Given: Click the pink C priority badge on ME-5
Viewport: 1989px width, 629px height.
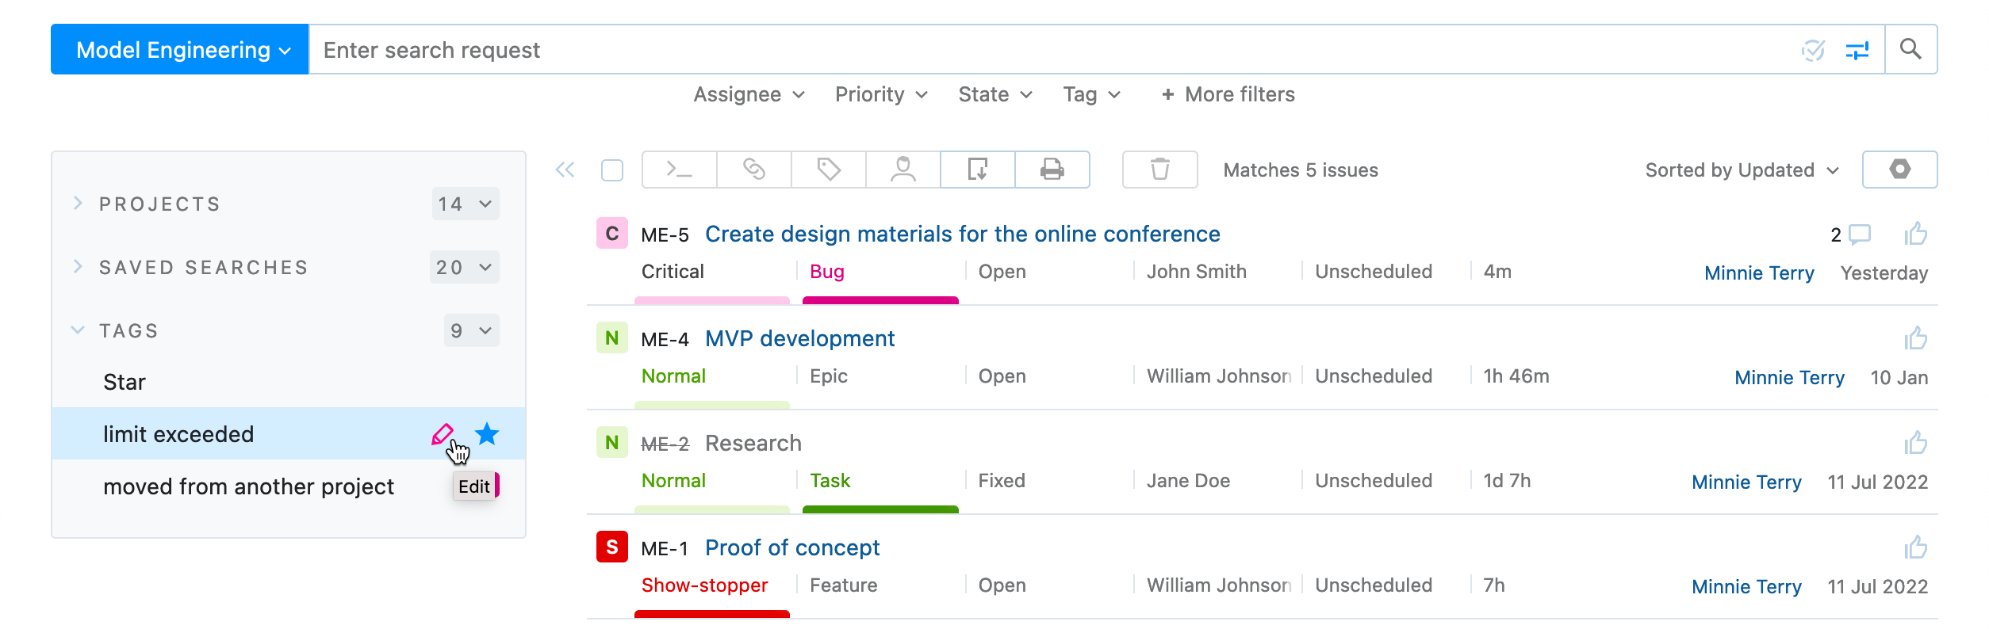Looking at the screenshot, I should 612,234.
